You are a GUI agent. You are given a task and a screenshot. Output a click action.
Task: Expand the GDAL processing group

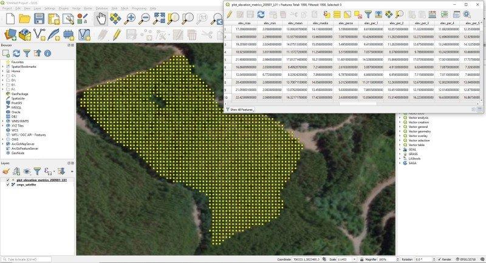(400, 150)
